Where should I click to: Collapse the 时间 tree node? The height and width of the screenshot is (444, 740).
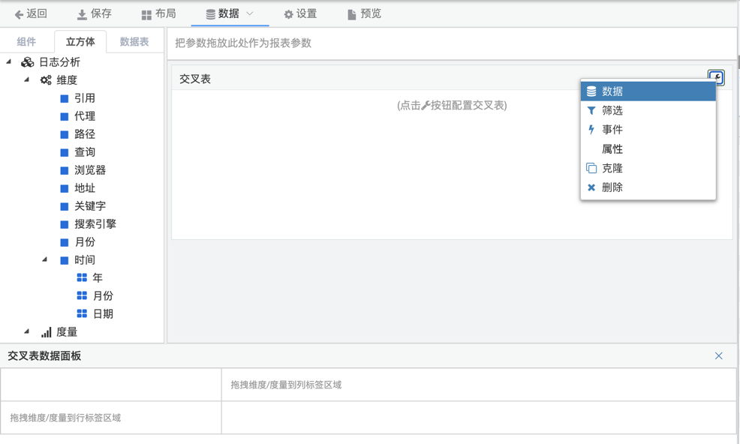coord(45,260)
